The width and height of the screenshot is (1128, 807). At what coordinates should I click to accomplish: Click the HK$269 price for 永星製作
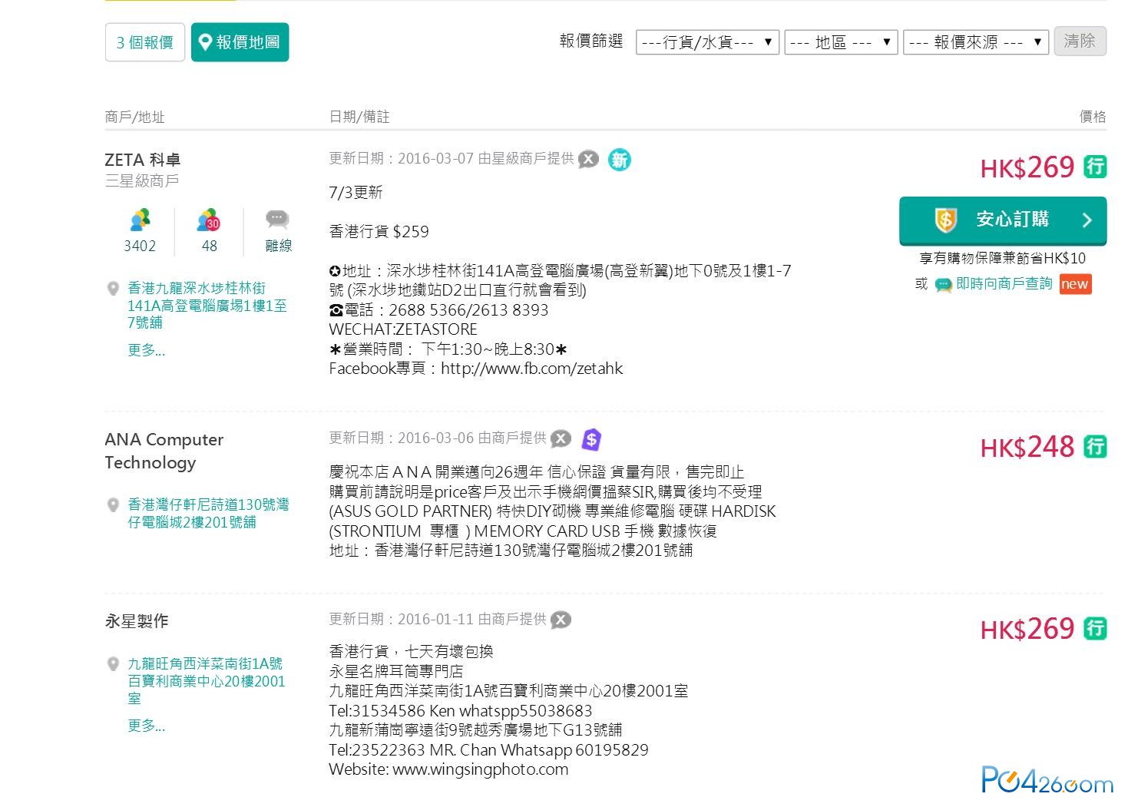[x=1027, y=628]
